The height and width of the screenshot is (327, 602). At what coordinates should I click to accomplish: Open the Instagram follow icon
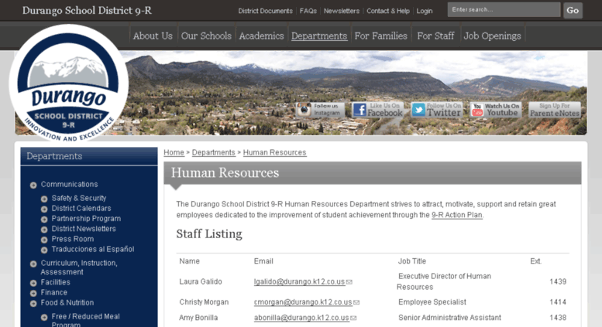(320, 110)
